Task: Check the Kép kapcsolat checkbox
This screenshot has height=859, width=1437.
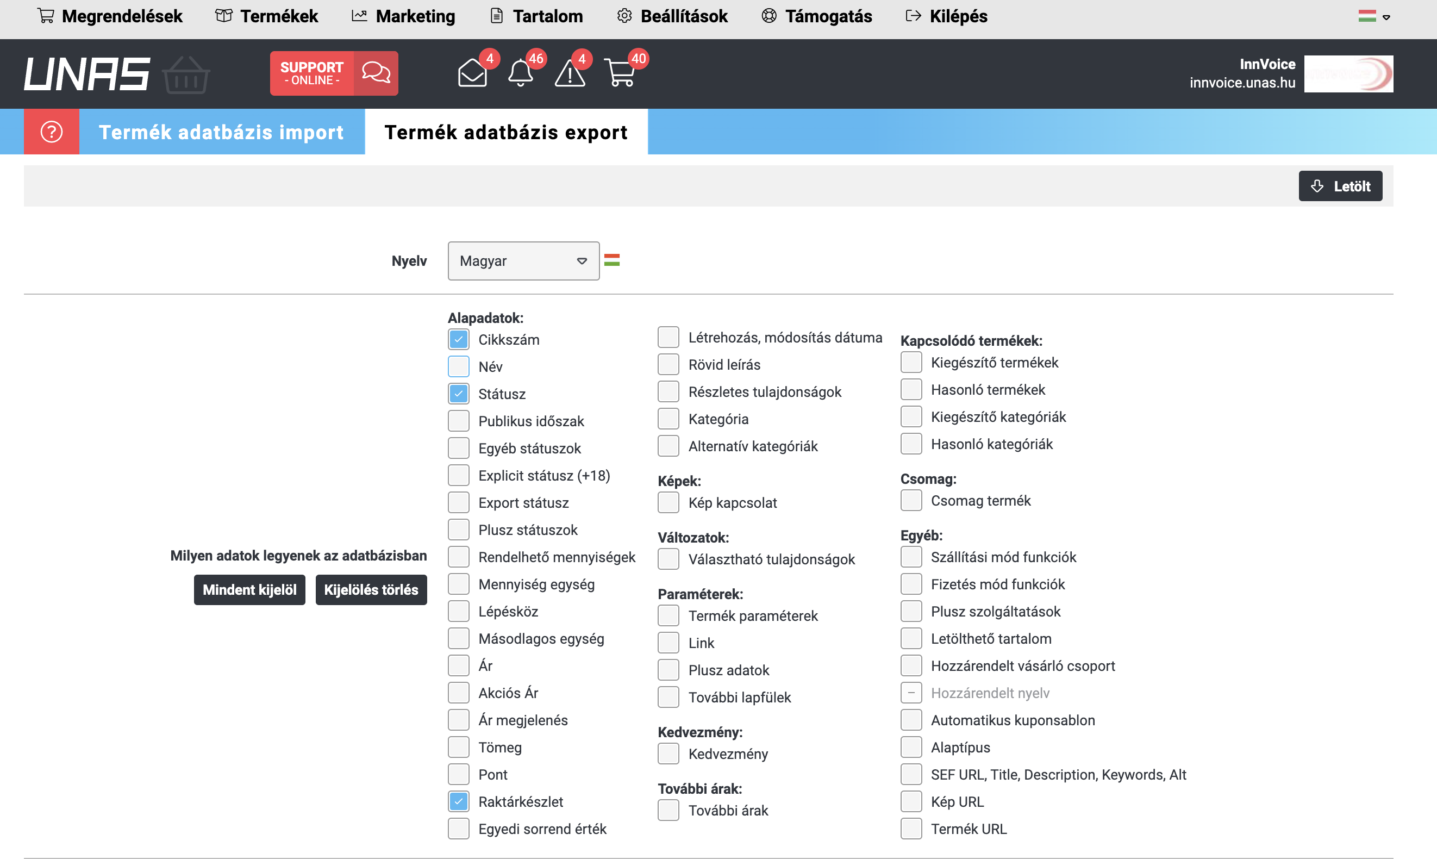Action: (668, 502)
